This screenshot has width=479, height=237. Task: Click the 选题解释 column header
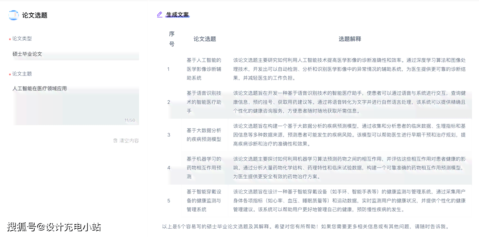pos(350,39)
